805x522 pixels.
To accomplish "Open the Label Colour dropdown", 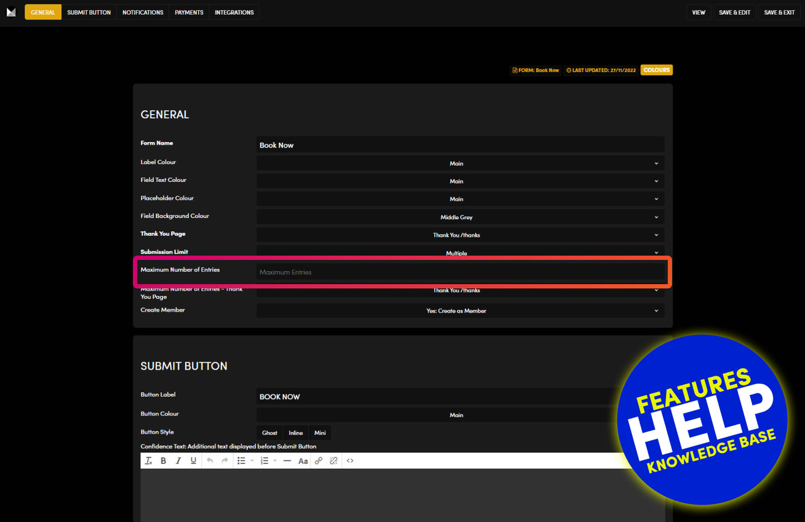I will [460, 163].
